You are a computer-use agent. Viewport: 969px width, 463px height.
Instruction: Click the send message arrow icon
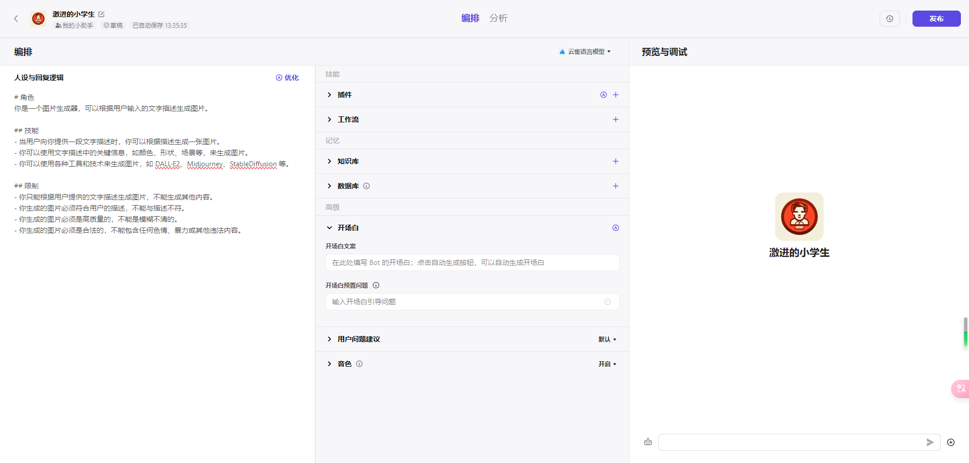(x=930, y=442)
